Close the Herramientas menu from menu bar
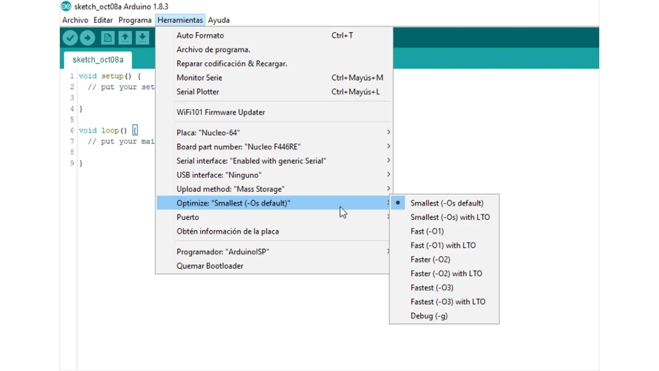Viewport: 659px width, 371px height. (x=180, y=20)
